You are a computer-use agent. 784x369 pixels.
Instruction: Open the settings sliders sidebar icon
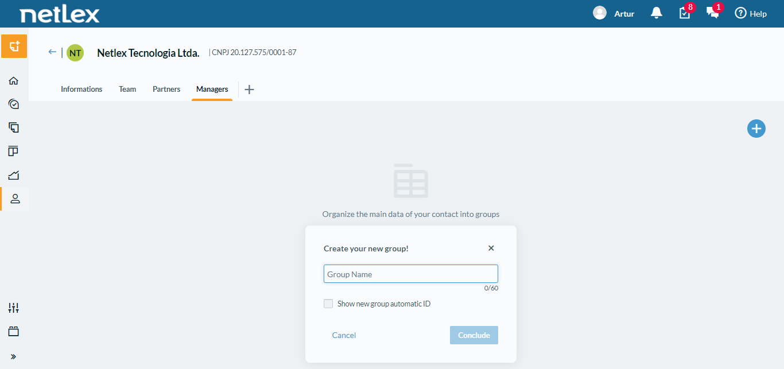14,308
